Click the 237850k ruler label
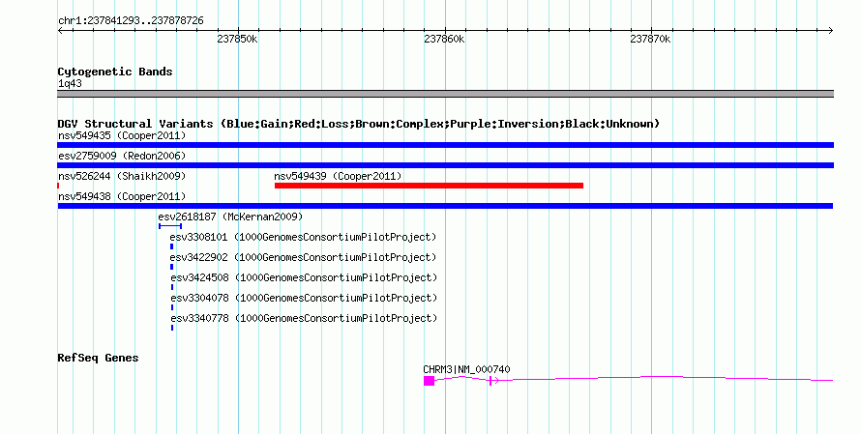861x434 pixels. (x=237, y=39)
